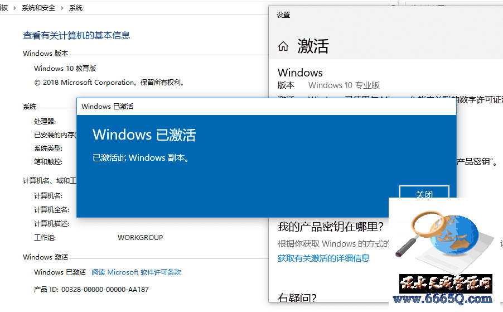Expand breadcrumb arrow after 系统和安全
This screenshot has height=312, width=503.
[x=62, y=8]
